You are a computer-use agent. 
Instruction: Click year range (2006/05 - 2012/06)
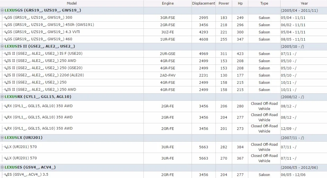(x=299, y=168)
